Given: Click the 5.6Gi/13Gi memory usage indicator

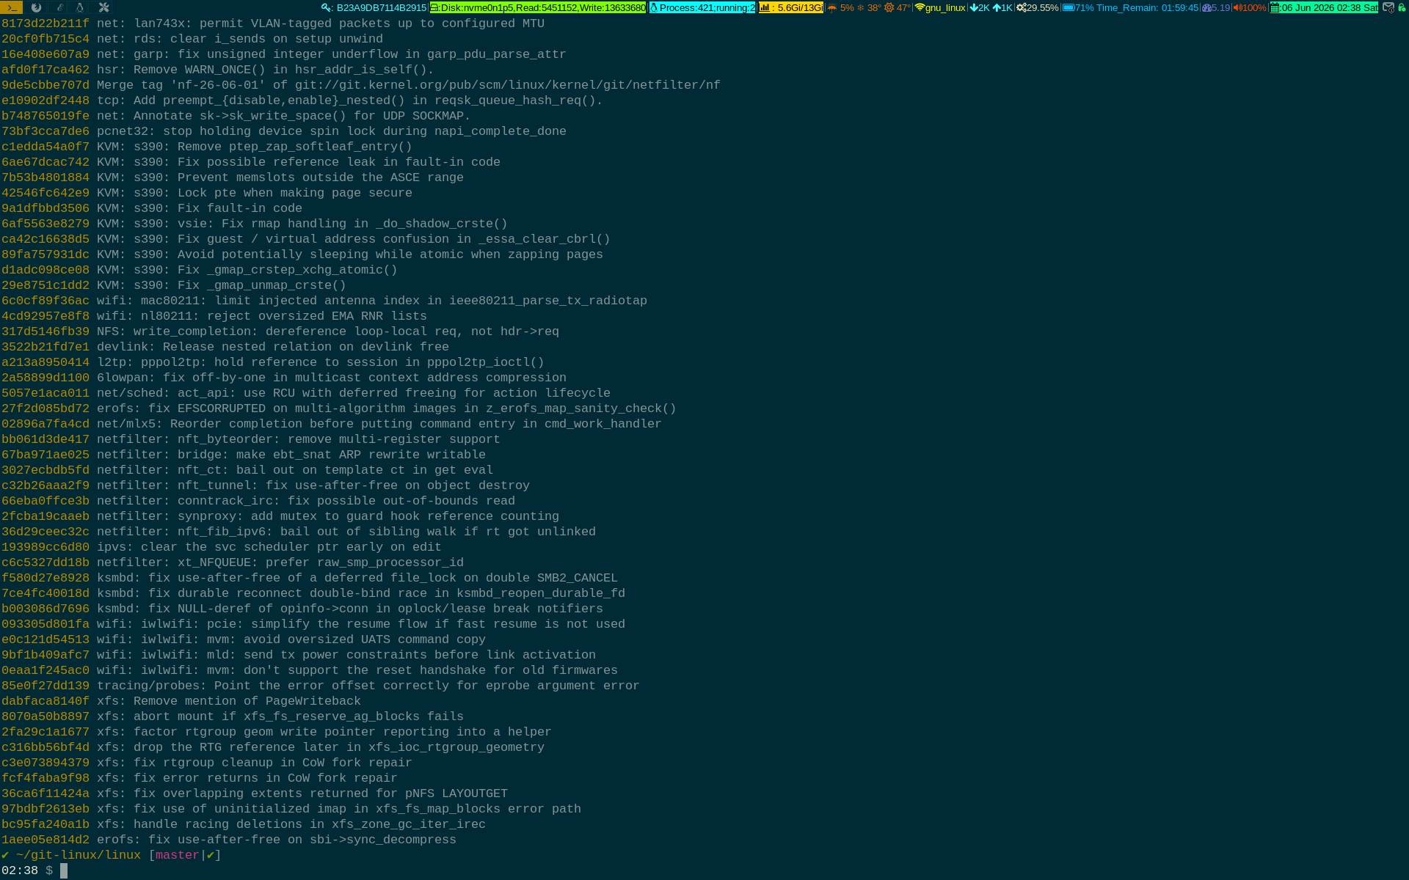Looking at the screenshot, I should [791, 7].
